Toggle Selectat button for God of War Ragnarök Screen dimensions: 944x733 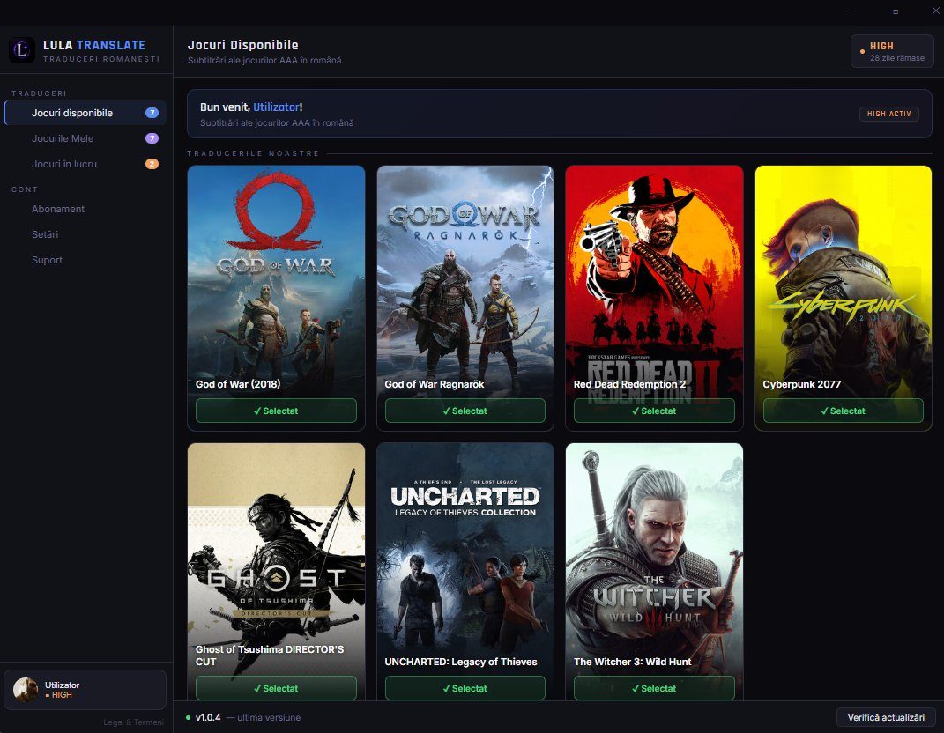465,411
